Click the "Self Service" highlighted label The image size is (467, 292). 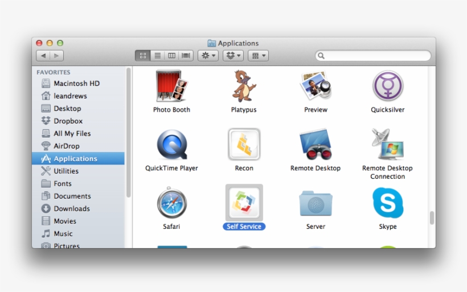point(244,227)
